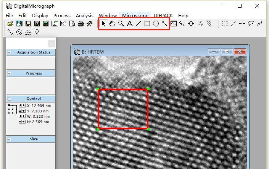Screen dimensions: 269x169
Task: Select the arrow pointer tool
Action: (x=103, y=24)
